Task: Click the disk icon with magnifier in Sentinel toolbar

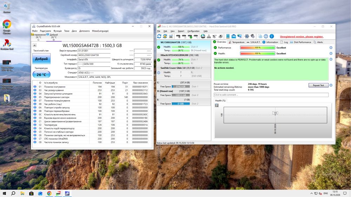Action: coord(196,36)
